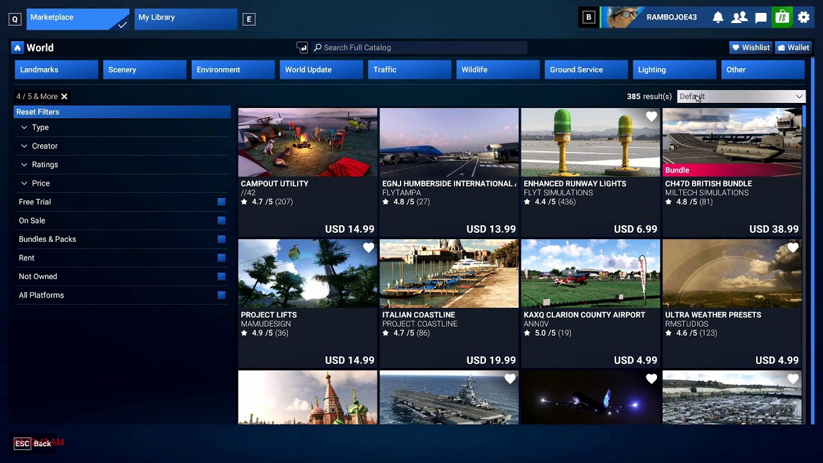The image size is (823, 463).
Task: Click the RAMBOJOE43 profile avatar
Action: pos(622,17)
